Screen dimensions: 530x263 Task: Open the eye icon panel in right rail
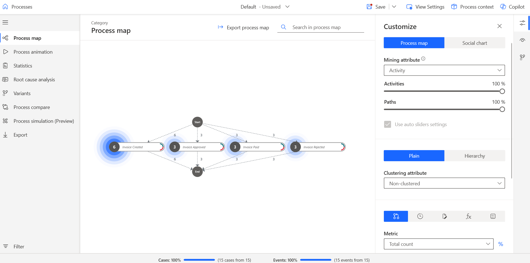(522, 40)
